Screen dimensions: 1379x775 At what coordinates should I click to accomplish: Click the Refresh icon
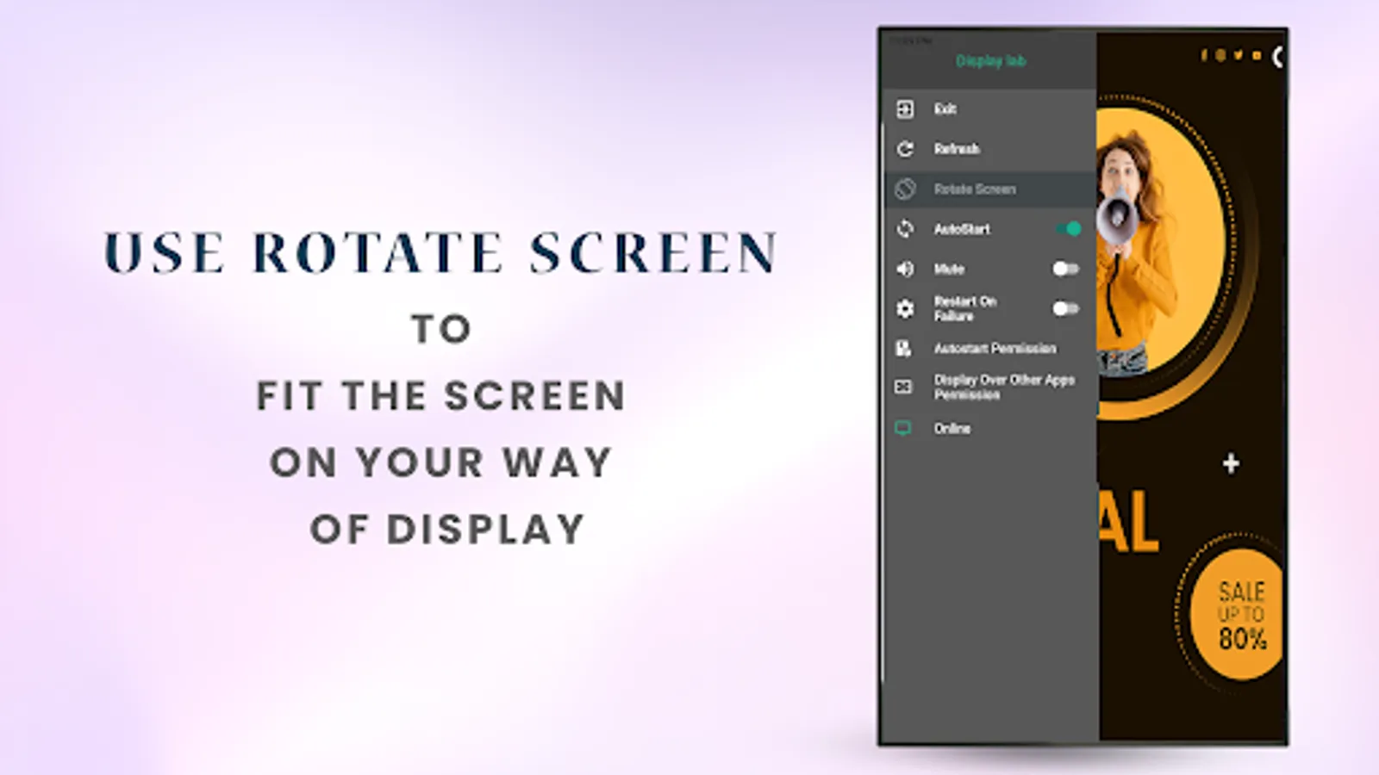coord(905,148)
